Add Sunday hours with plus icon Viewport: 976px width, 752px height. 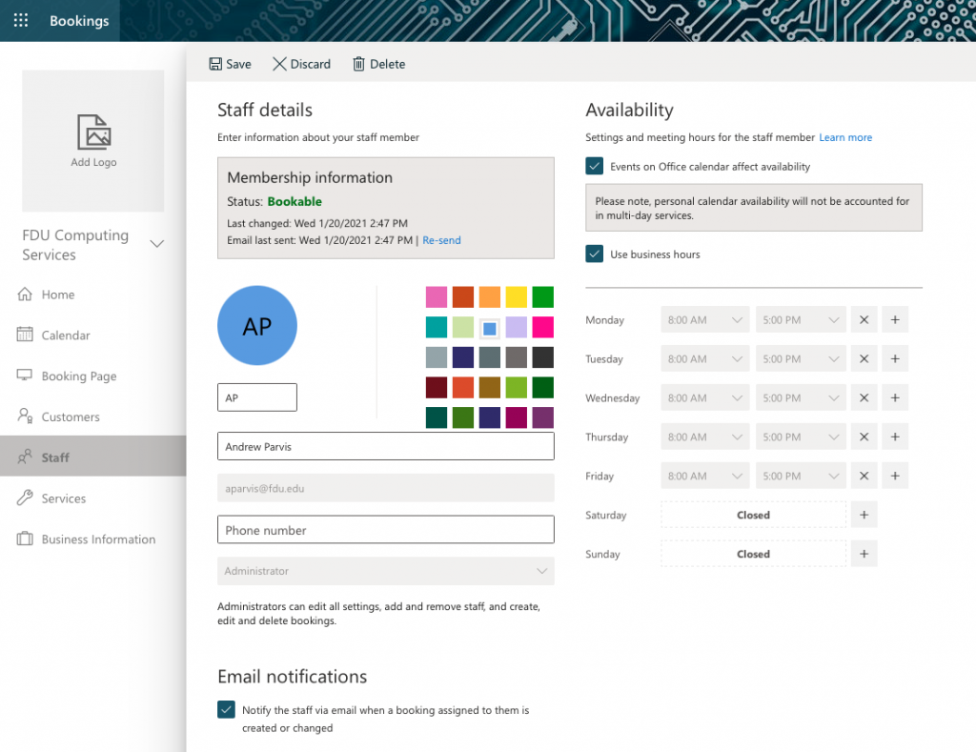[864, 554]
